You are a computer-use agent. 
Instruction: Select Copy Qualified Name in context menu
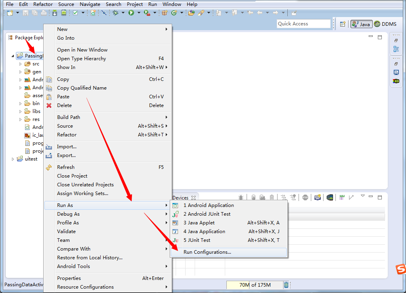[108, 88]
